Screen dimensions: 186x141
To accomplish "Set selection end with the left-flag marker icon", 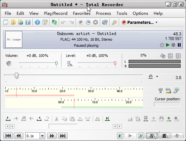I will pos(39,118).
